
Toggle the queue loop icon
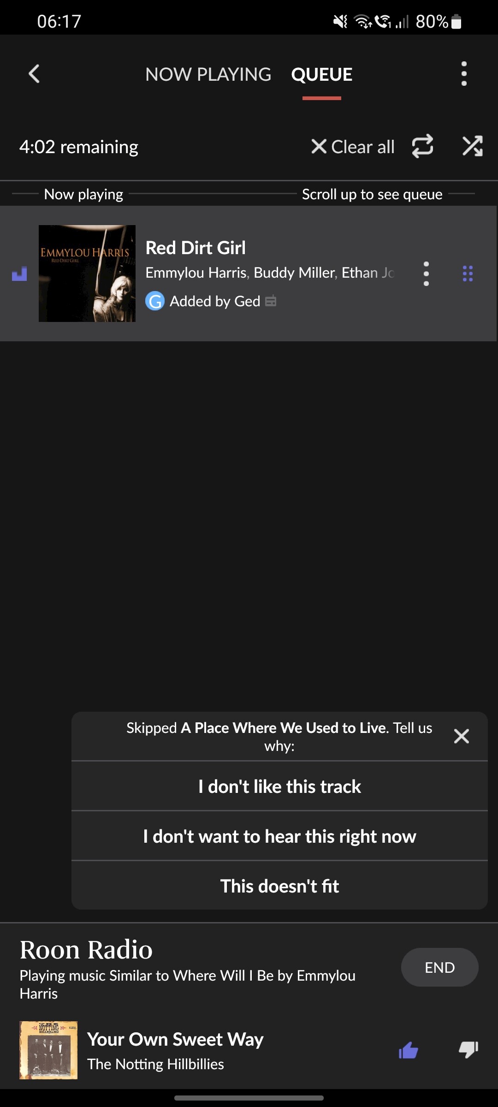[x=422, y=146]
